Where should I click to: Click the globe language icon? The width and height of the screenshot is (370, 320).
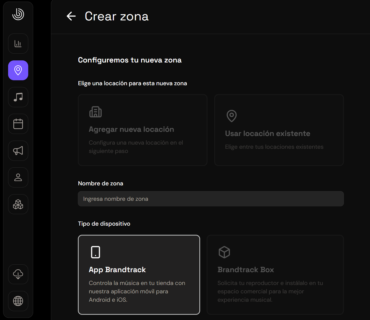coord(18,301)
